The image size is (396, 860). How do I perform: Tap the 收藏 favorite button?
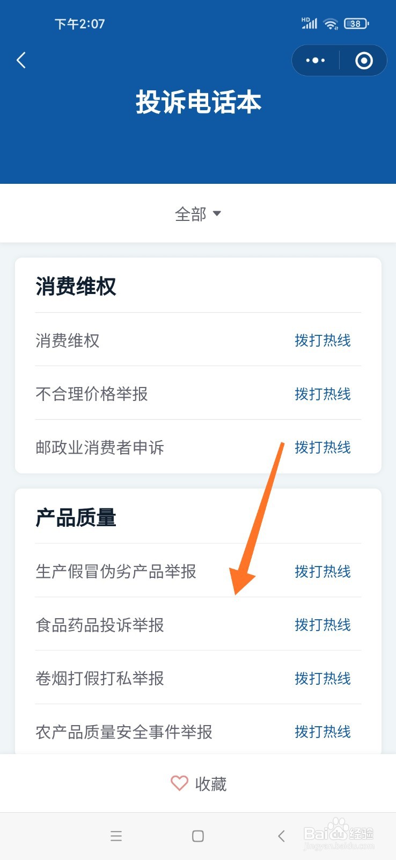198,784
